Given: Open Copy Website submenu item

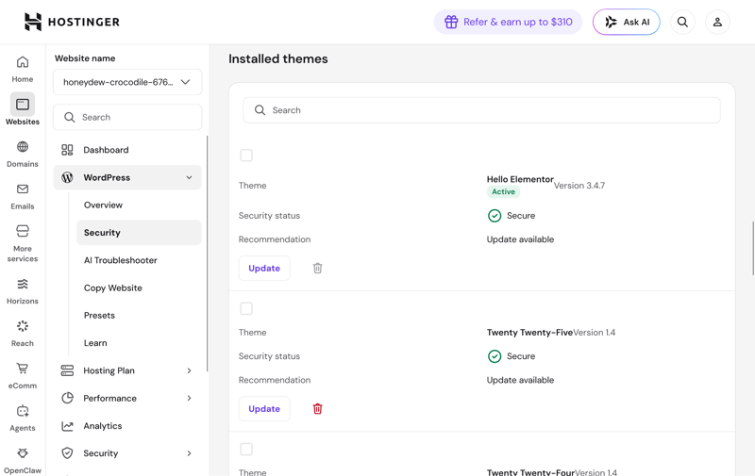Looking at the screenshot, I should point(139,288).
